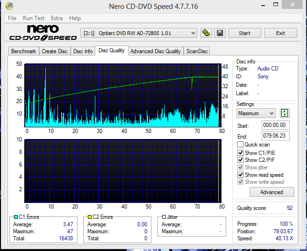Click the green refresh speed icon
This screenshot has width=307, height=251.
click(285, 113)
